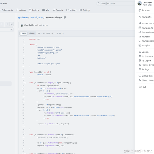Image resolution: width=154 pixels, height=154 pixels.
Task: Collapse the Login function at line 17
Action: [26, 83]
